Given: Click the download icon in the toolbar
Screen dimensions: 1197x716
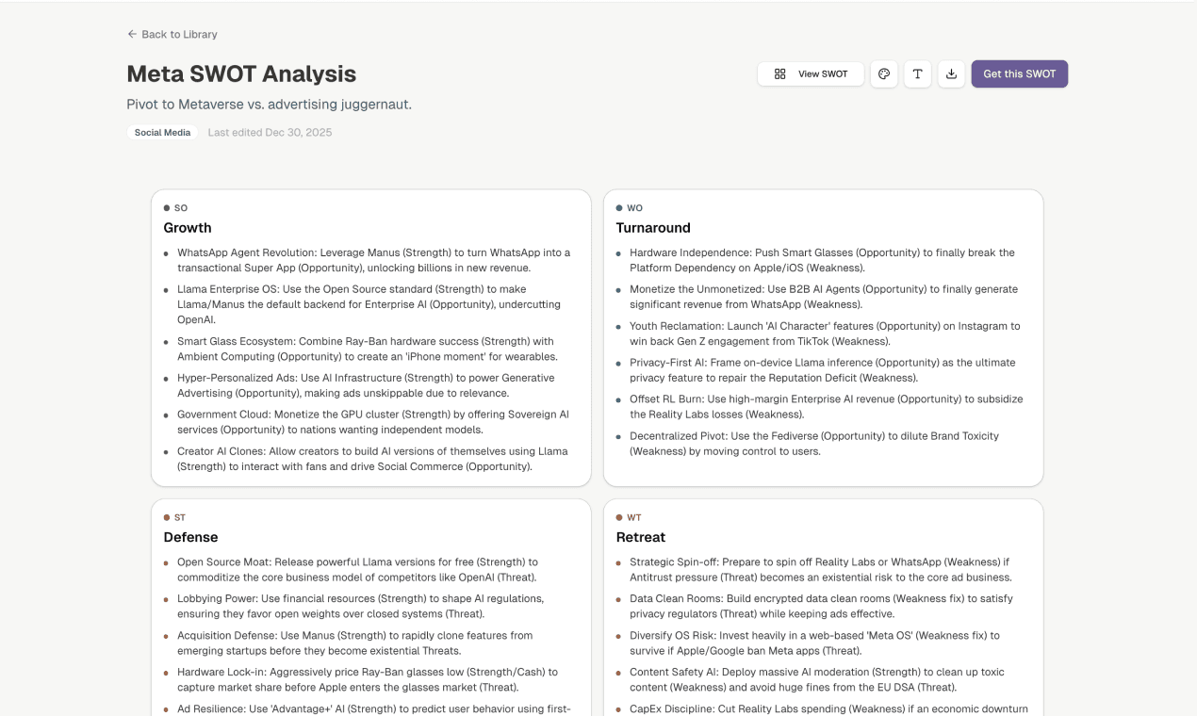Looking at the screenshot, I should point(951,73).
